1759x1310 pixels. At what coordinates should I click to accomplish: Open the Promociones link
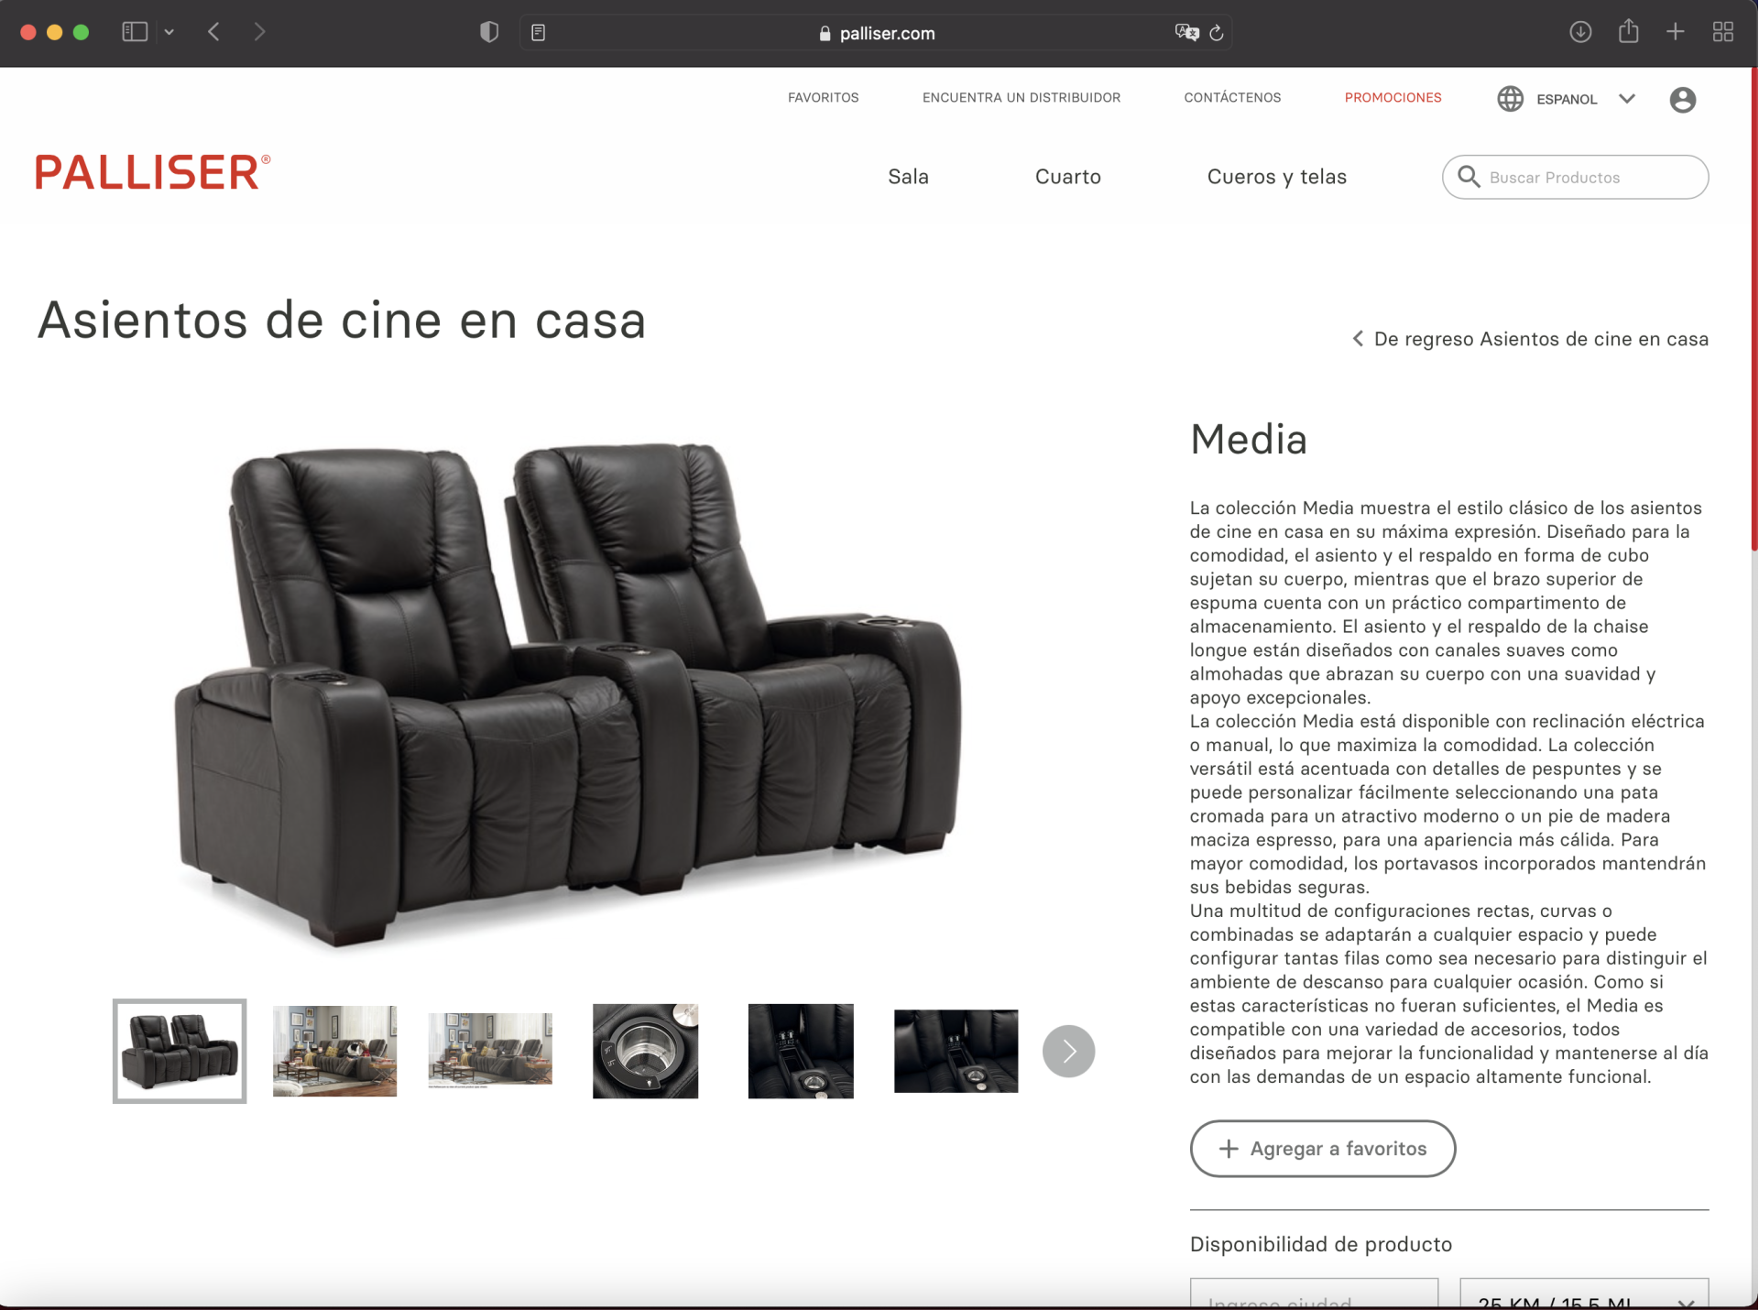tap(1393, 97)
